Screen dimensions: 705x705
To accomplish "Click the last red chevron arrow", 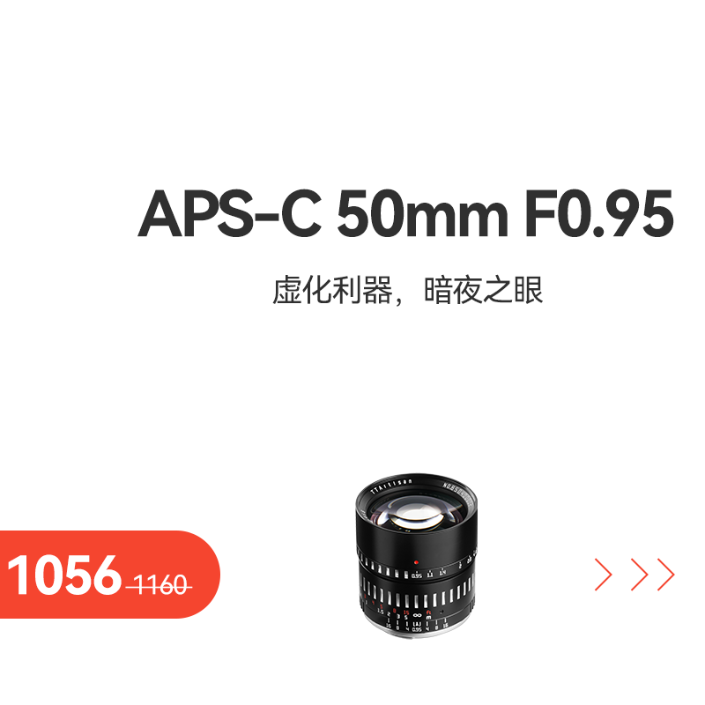I will [x=666, y=575].
